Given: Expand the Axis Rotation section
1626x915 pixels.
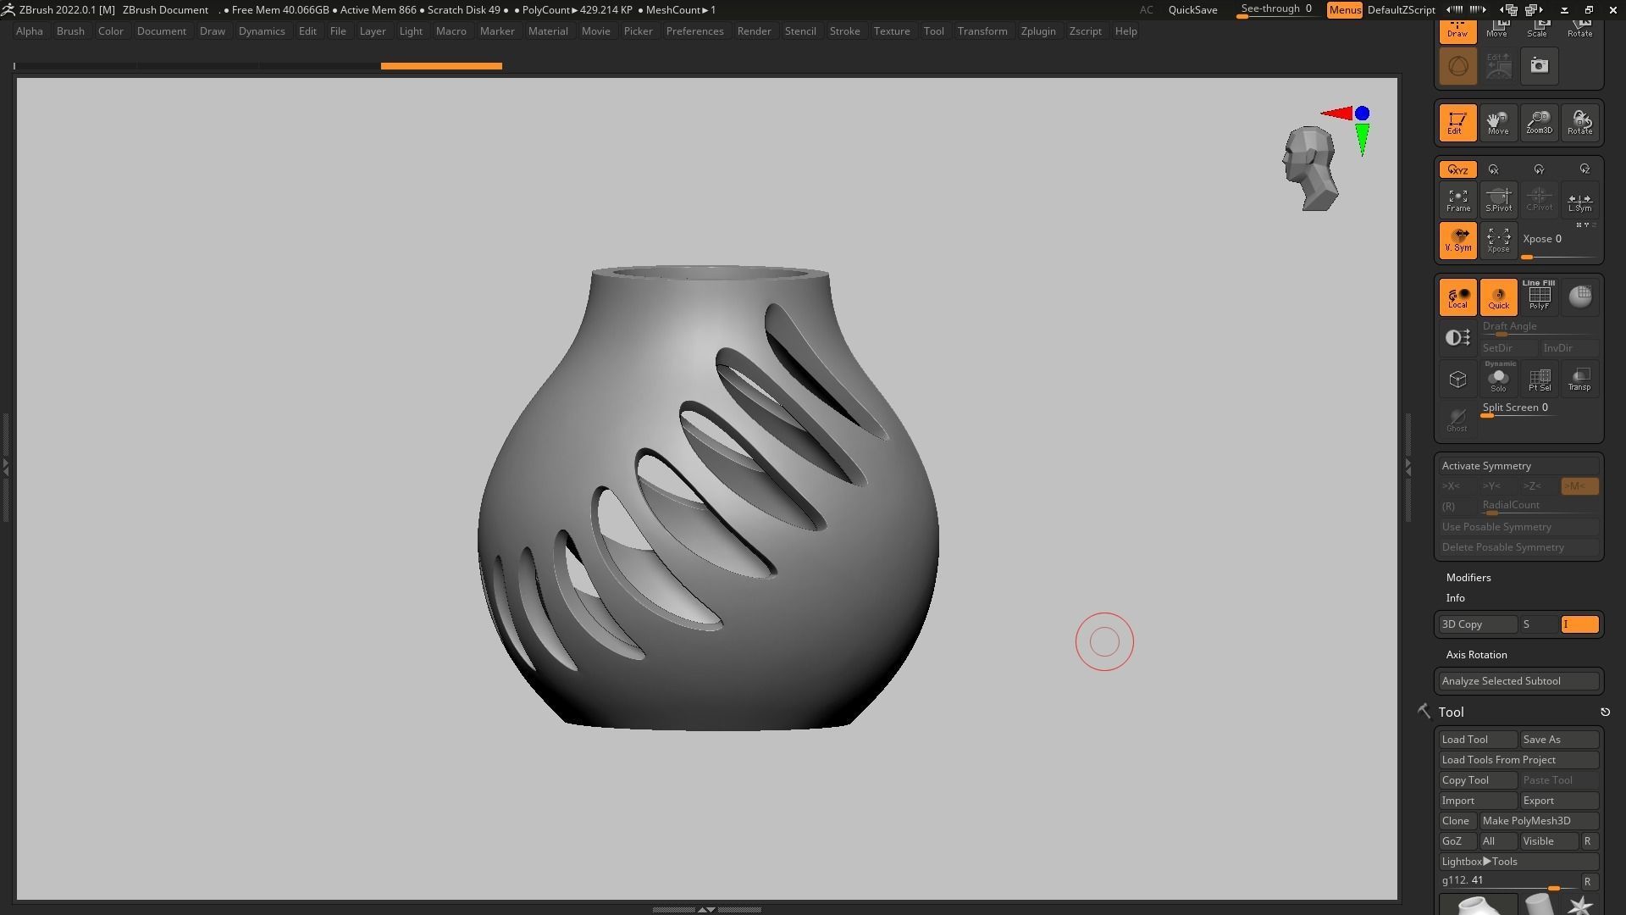Looking at the screenshot, I should point(1476,655).
